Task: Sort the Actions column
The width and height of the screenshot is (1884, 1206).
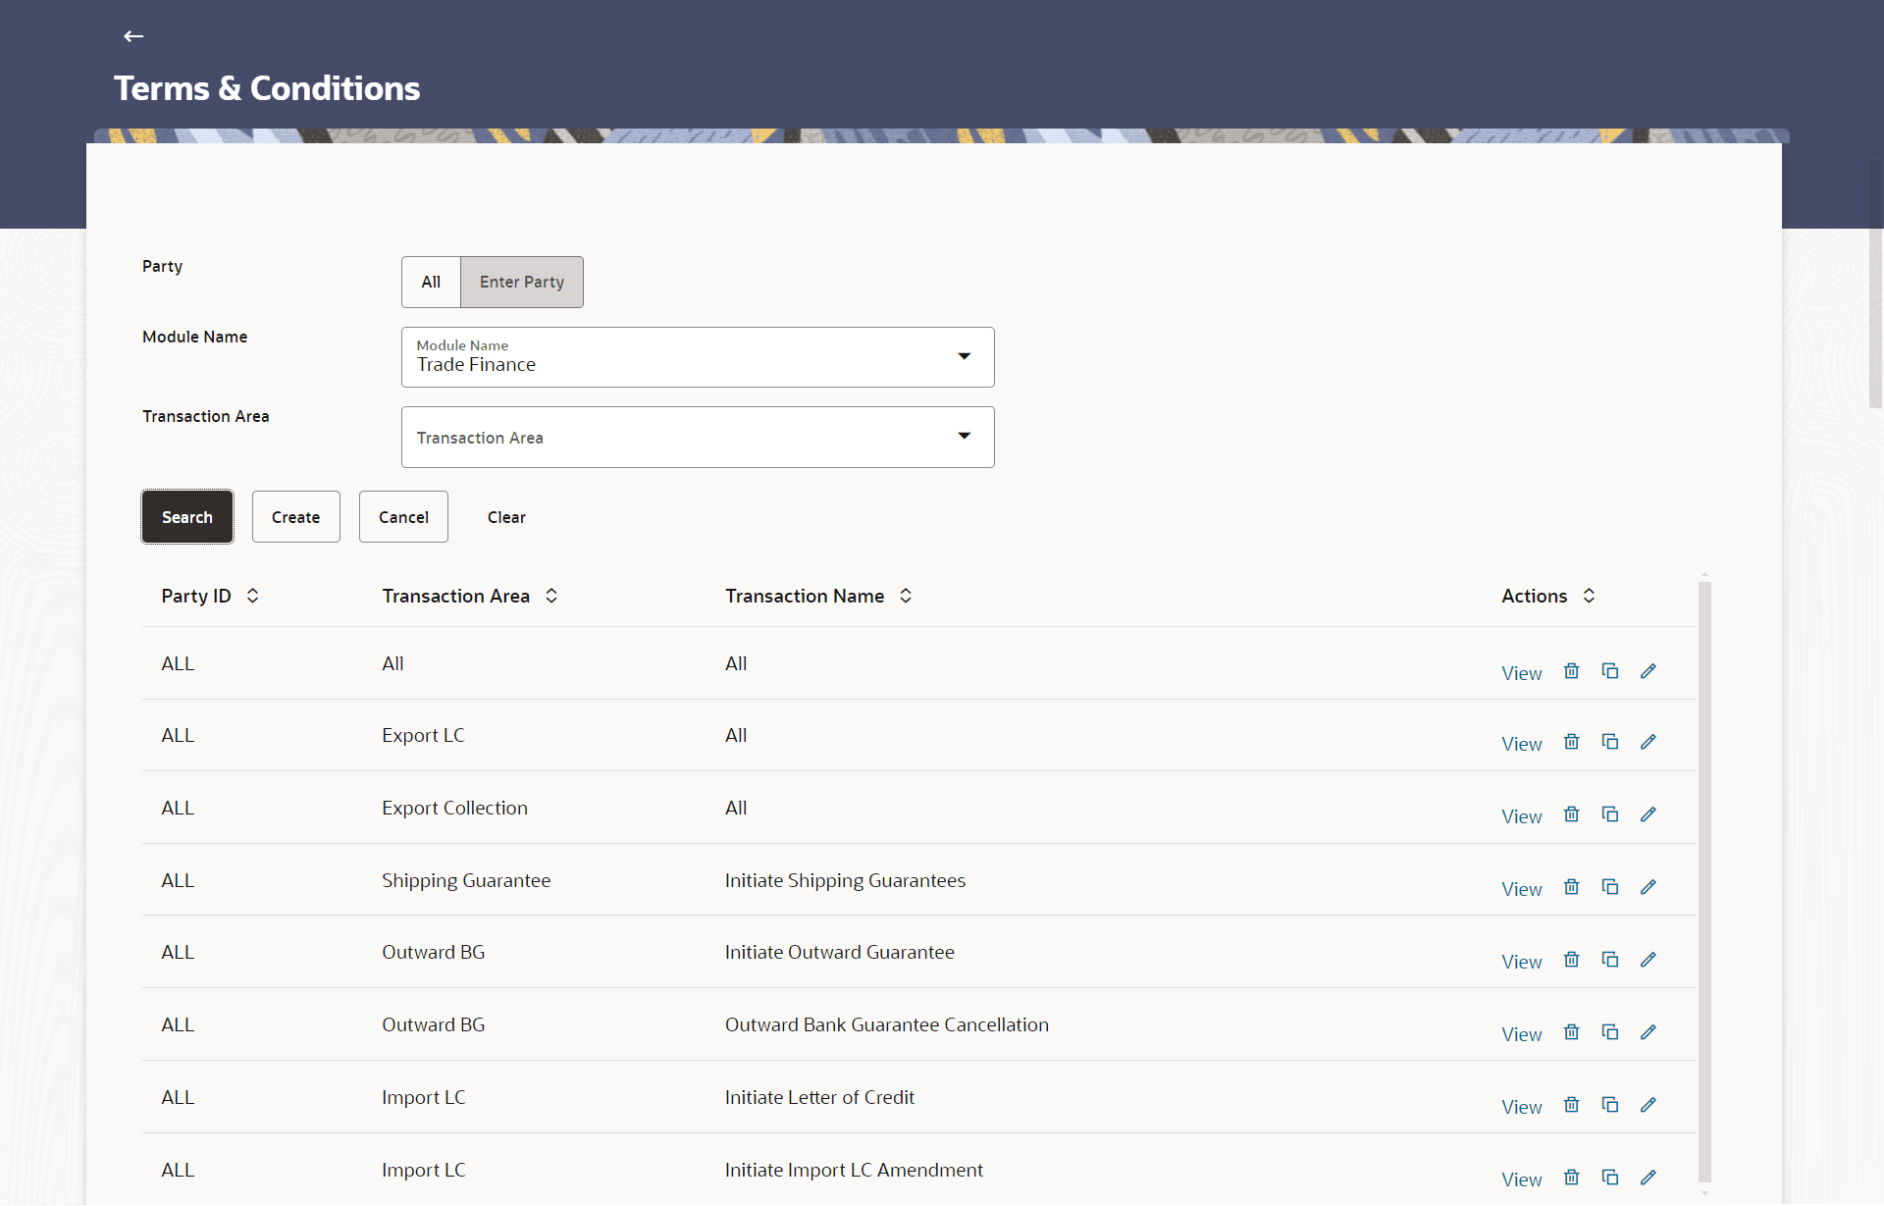Action: point(1590,596)
